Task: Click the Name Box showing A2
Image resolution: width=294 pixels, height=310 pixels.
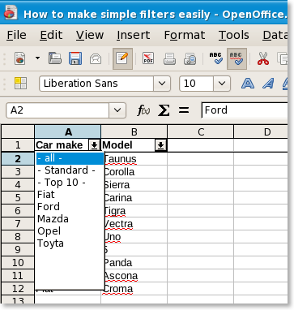Action: [58, 110]
